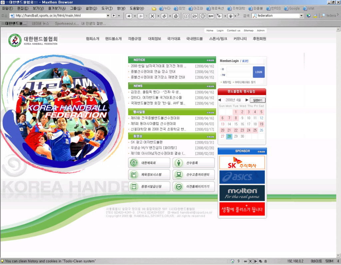Switch to the Sportsseoul.c... tab

pyautogui.click(x=67, y=24)
